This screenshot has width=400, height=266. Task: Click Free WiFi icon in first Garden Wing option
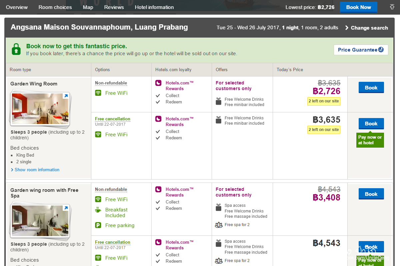point(98,93)
